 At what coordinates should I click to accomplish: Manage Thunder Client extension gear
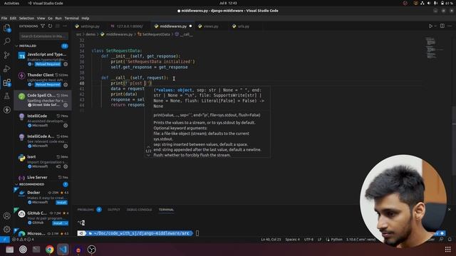[x=66, y=85]
